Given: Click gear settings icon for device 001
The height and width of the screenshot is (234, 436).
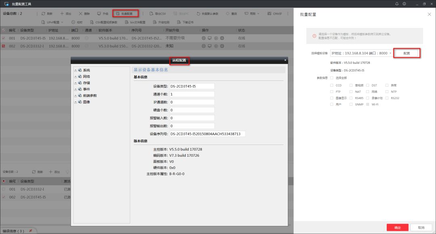Looking at the screenshot, I should (204, 38).
